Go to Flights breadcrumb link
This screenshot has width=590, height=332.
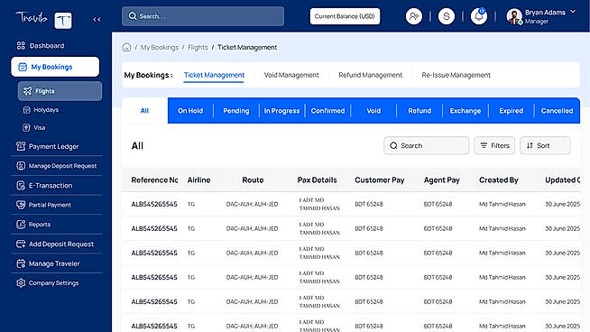(x=198, y=47)
